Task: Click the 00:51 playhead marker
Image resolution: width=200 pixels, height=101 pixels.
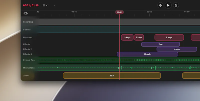Action: (x=119, y=12)
